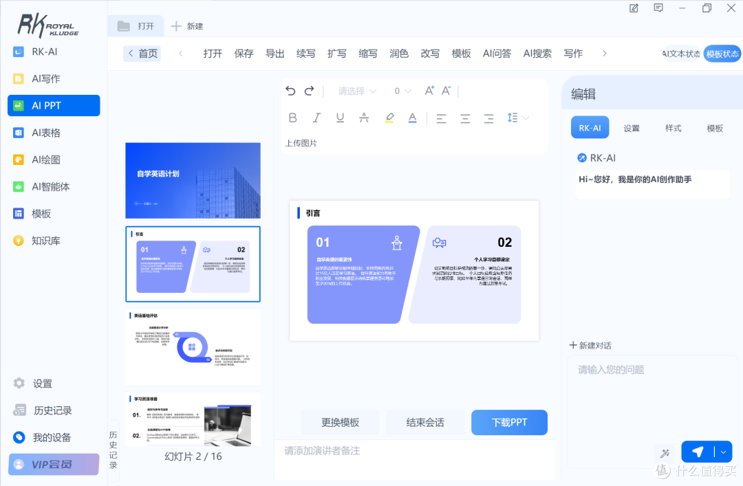Viewport: 743px width, 486px height.
Task: Click the 打开 folder tab
Action: [136, 26]
